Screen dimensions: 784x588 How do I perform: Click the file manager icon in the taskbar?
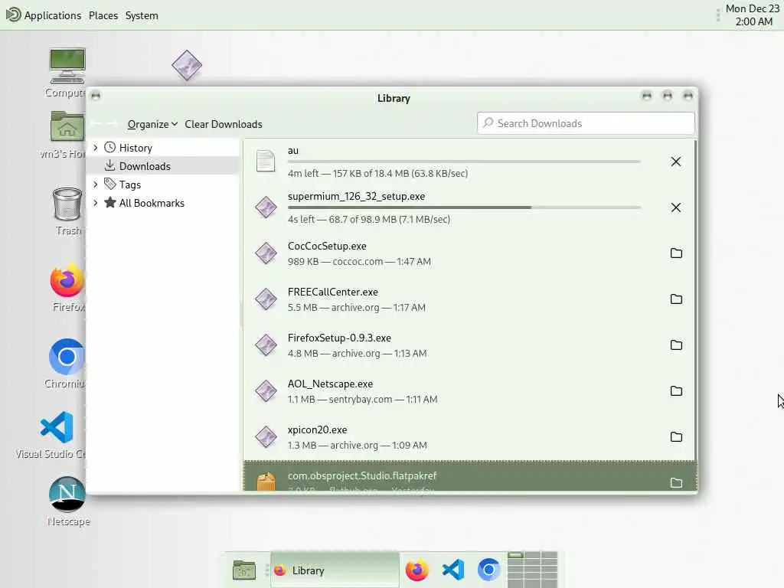click(244, 570)
